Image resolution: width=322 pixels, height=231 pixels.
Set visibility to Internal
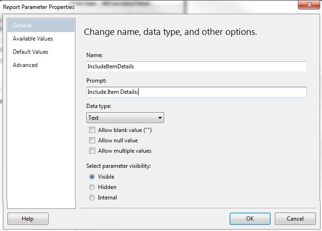pos(92,198)
